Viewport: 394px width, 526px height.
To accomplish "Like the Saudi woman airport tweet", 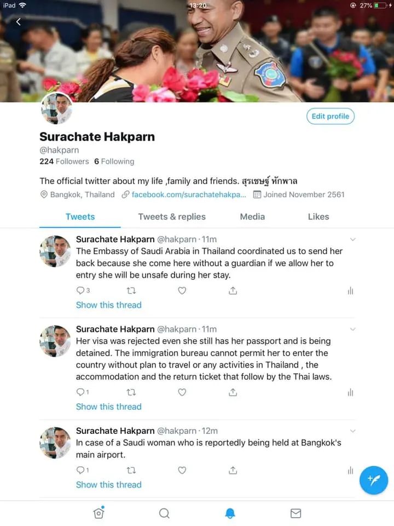I will point(182,470).
